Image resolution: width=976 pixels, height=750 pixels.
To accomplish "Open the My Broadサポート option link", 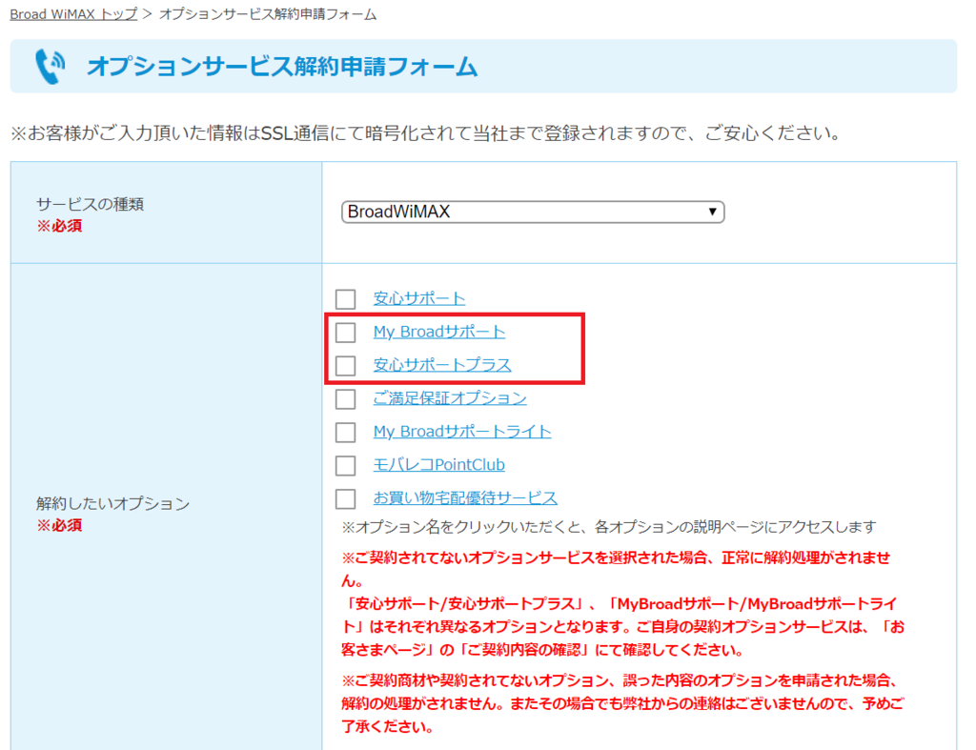I will (x=438, y=332).
